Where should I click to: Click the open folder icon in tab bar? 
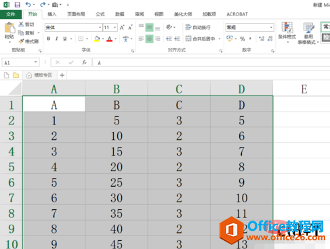pos(16,75)
